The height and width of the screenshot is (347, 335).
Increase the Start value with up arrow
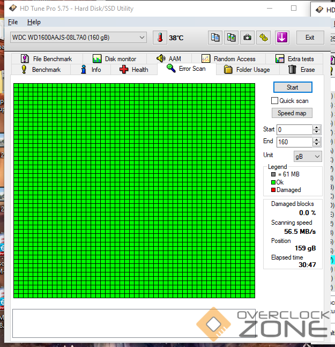tap(317, 128)
